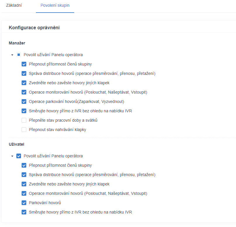Disable Manažer Směrujte hovory přímo z IVR
The height and width of the screenshot is (227, 236).
[x=24, y=111]
